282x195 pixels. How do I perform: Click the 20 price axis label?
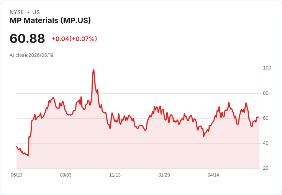click(x=266, y=168)
